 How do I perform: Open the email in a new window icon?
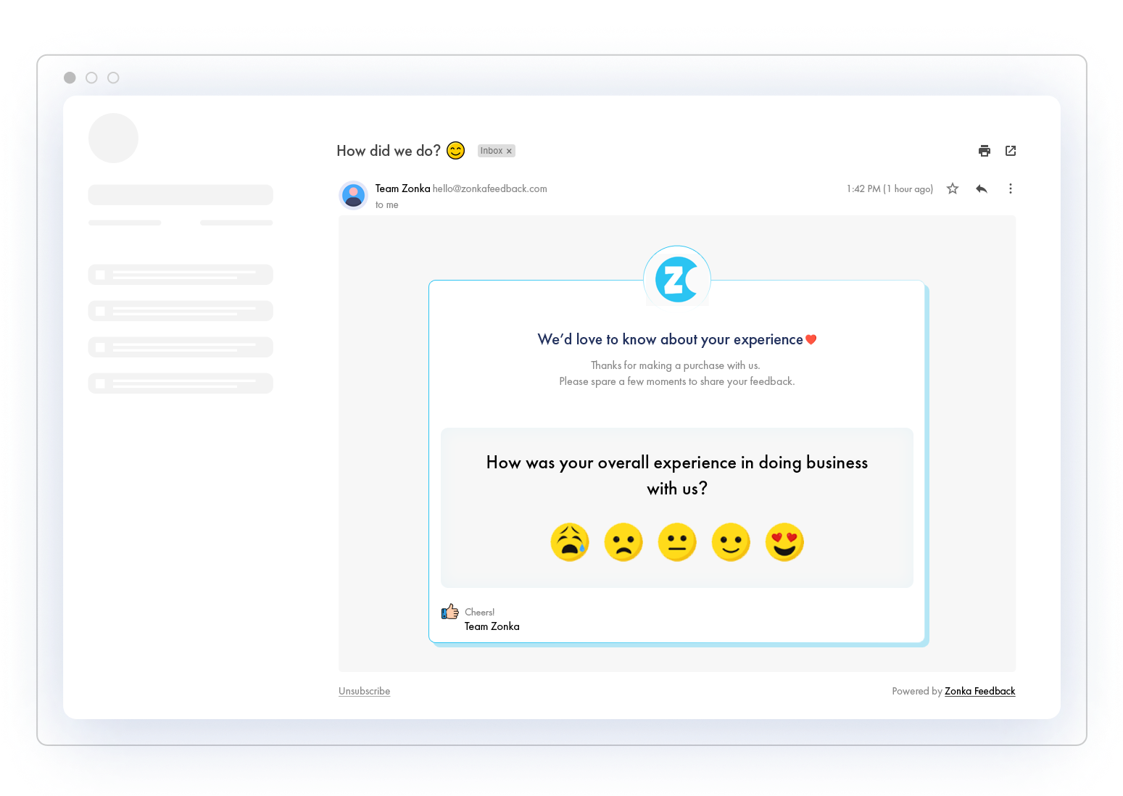pos(1011,151)
